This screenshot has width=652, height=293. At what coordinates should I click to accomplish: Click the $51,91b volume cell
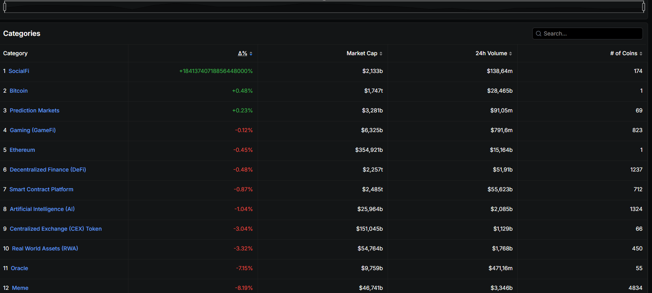503,170
